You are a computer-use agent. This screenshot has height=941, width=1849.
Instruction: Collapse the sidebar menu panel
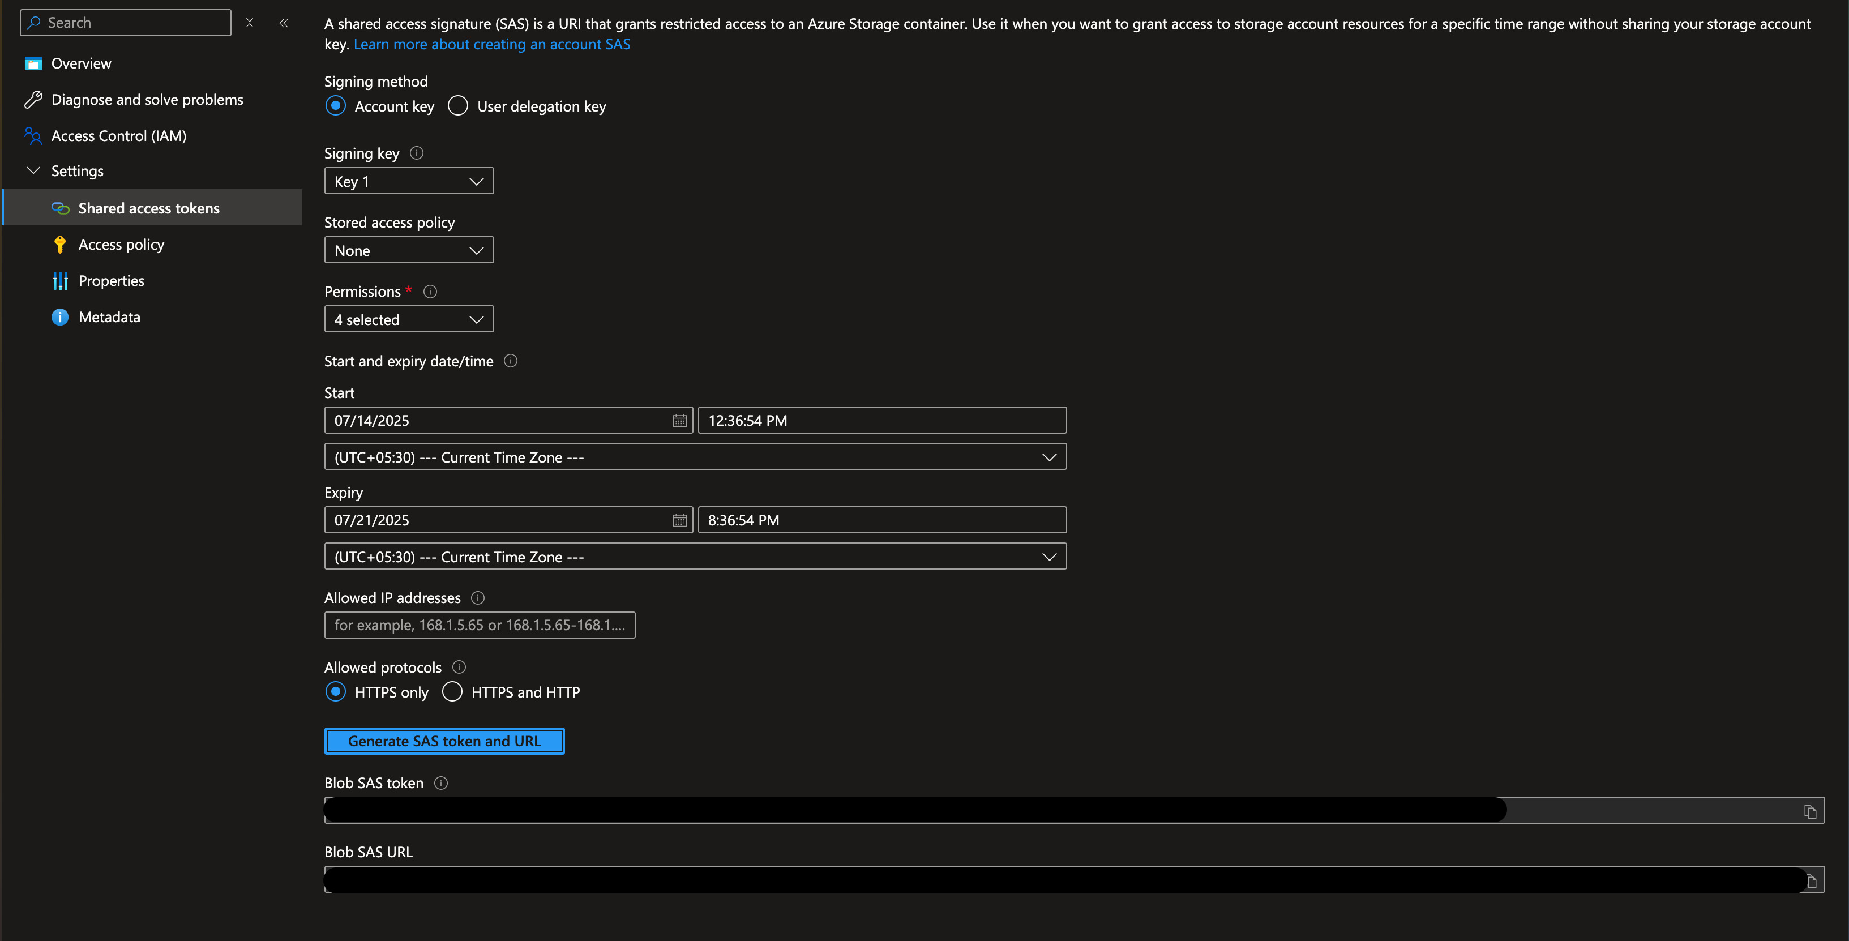[x=284, y=23]
